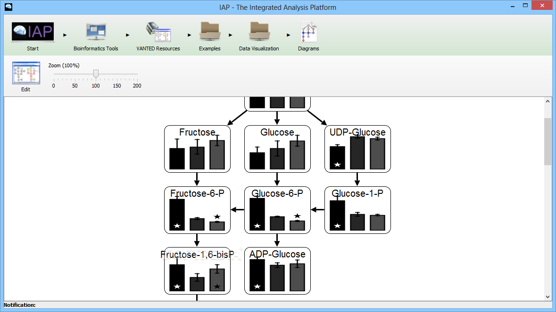
Task: Expand arrow after the Examples folder
Action: coord(231,35)
